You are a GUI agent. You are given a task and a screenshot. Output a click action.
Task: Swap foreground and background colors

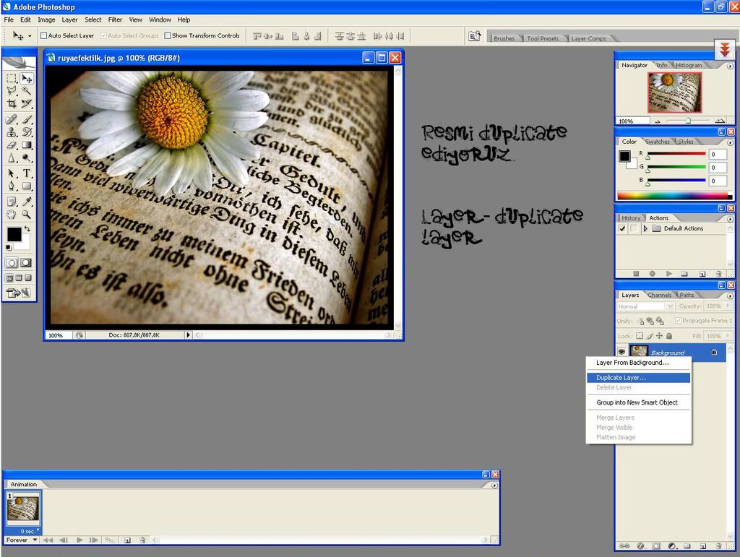click(27, 229)
